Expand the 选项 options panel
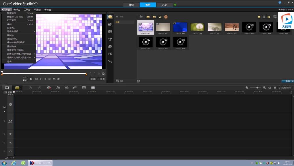The height and width of the screenshot is (166, 294). point(287,81)
